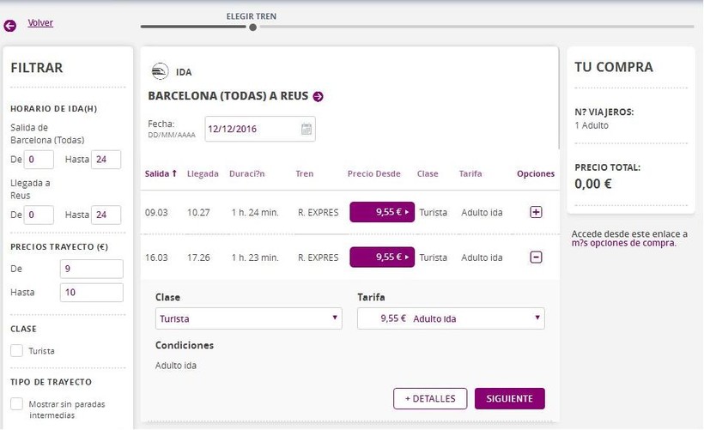Expand the 09.03 train options plus icon

point(536,211)
